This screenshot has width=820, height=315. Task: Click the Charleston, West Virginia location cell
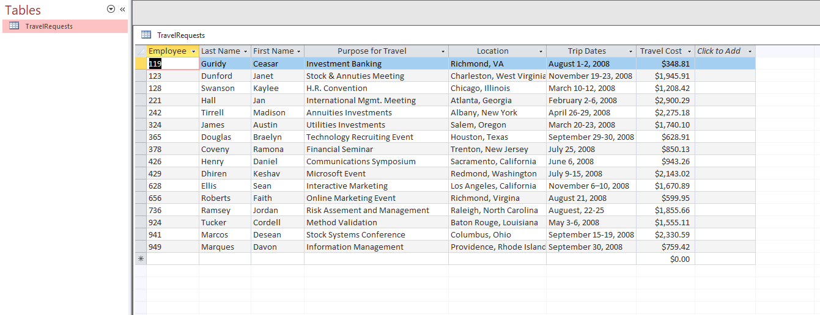[x=498, y=76]
